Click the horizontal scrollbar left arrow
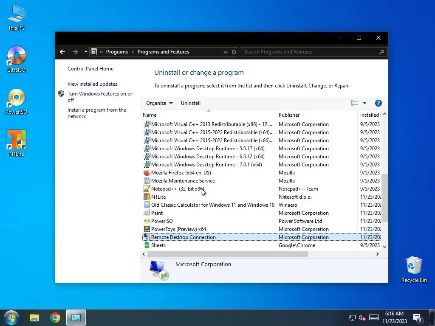The image size is (435, 326). click(x=144, y=254)
